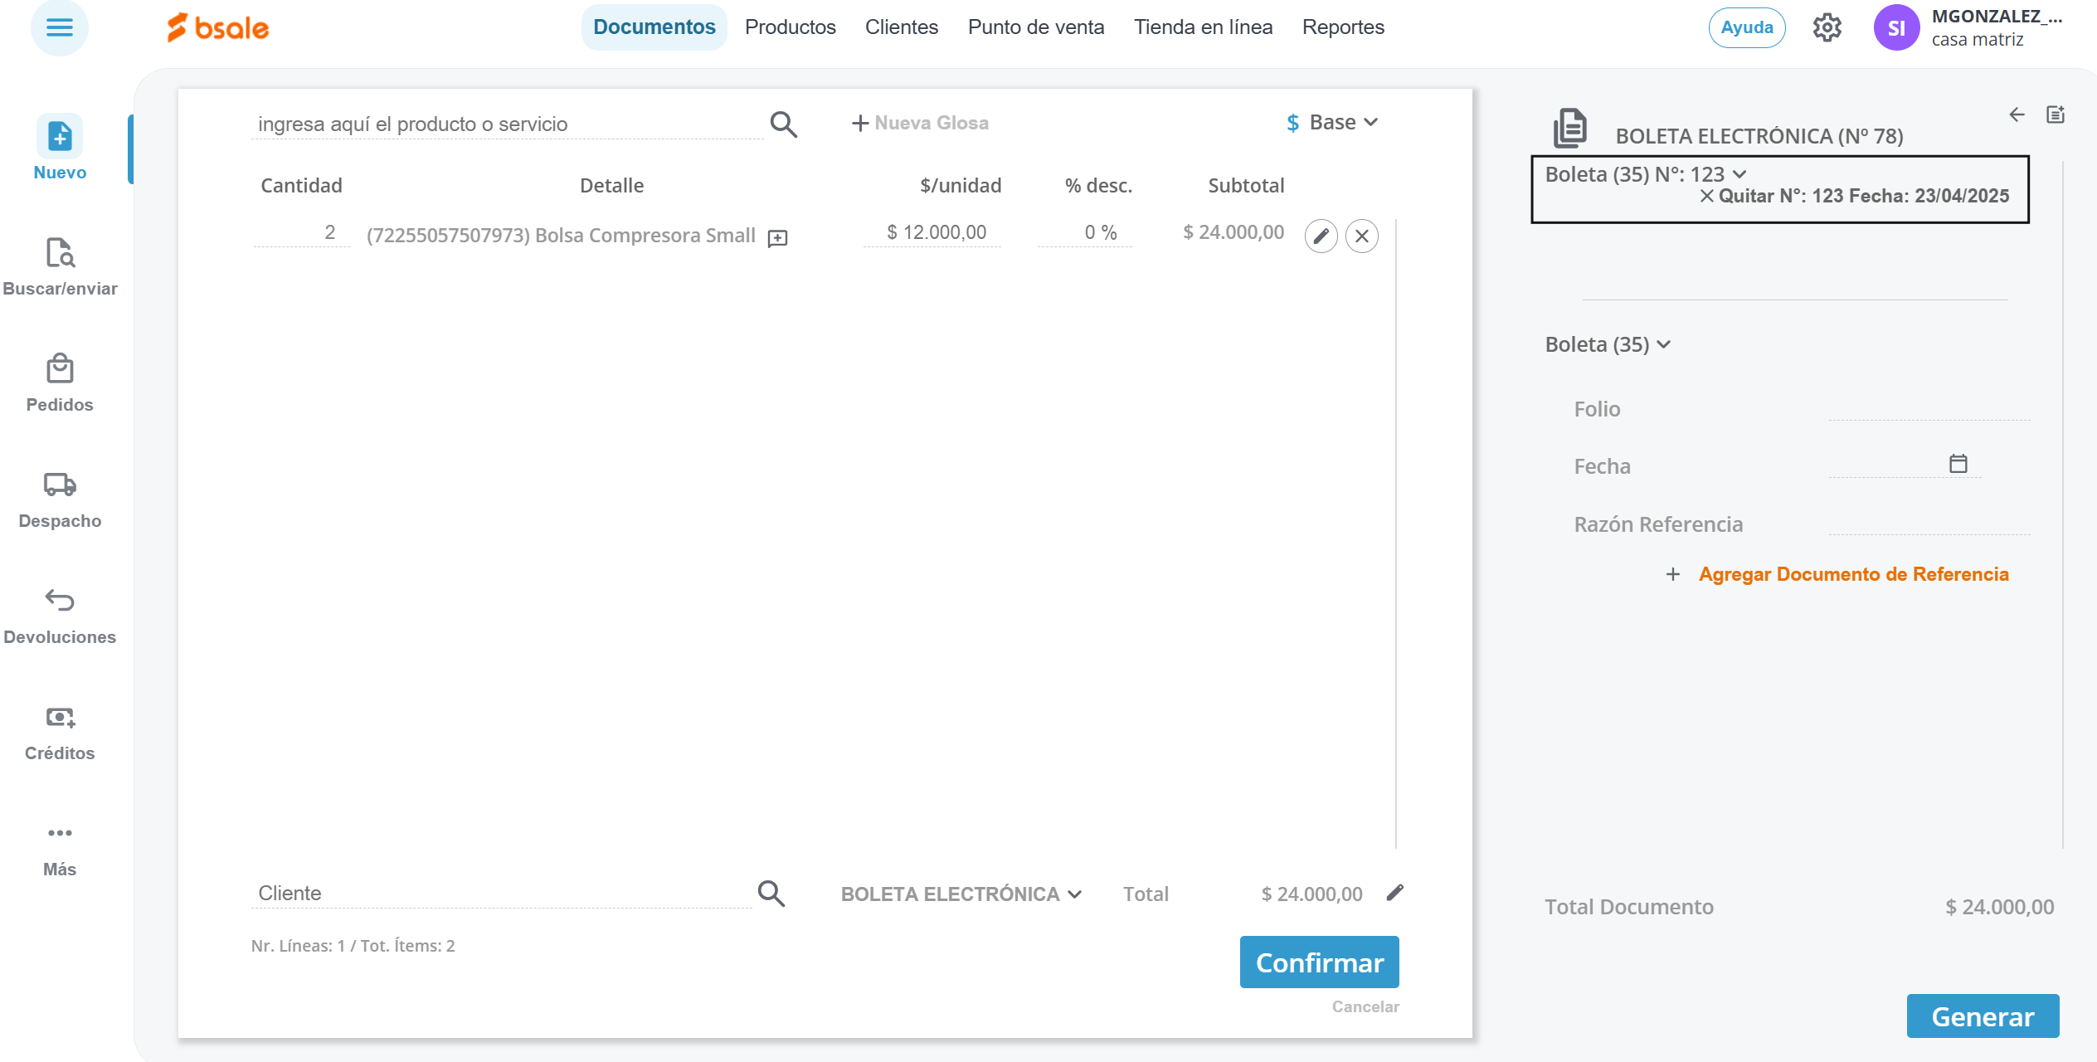This screenshot has width=2097, height=1062.
Task: Open the hamburger menu icon
Action: (59, 27)
